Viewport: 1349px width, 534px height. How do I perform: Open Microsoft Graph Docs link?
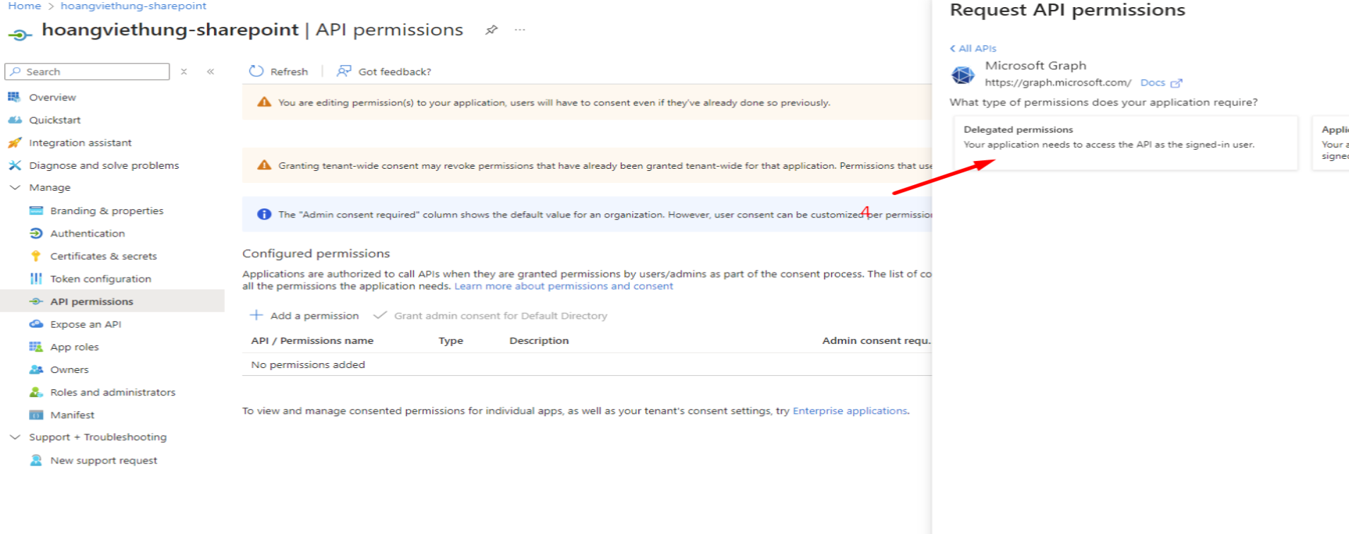pyautogui.click(x=1160, y=83)
